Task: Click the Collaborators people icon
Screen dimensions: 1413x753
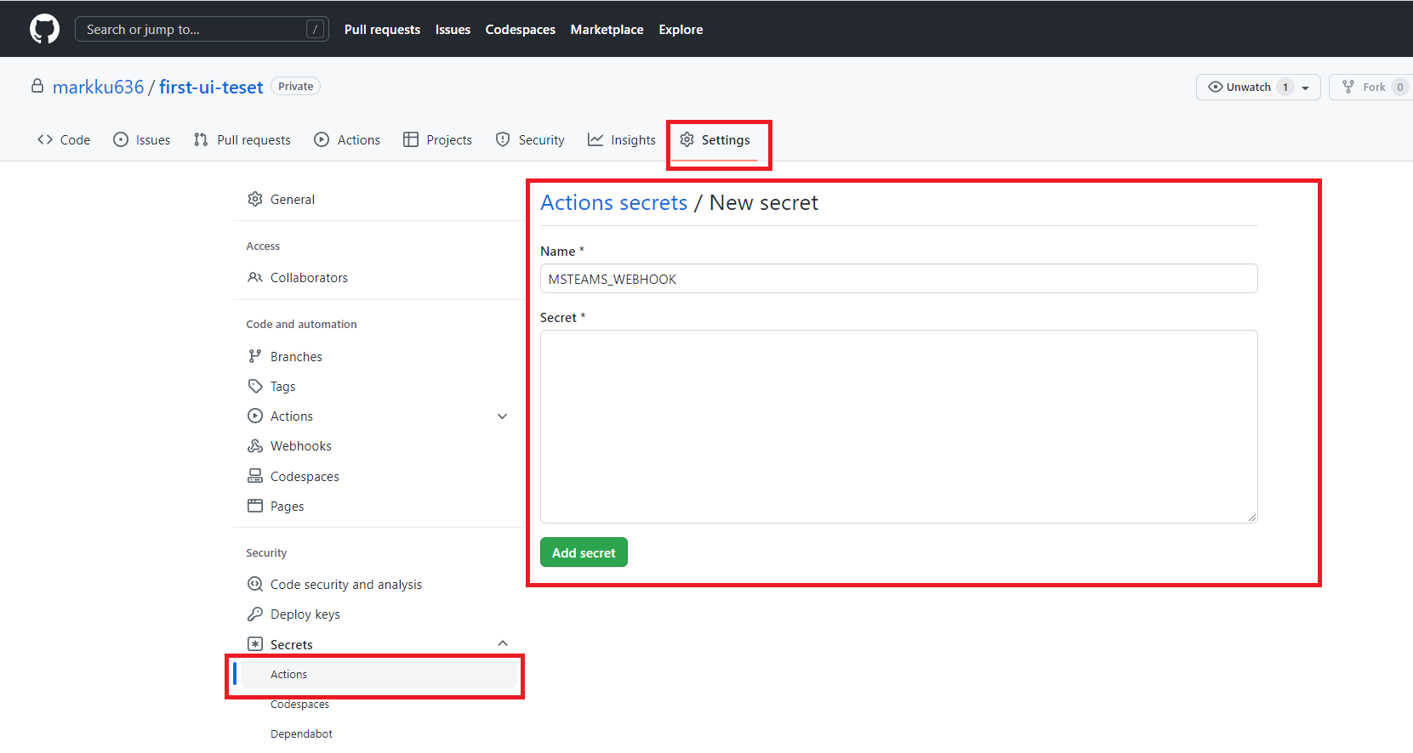Action: pos(255,278)
